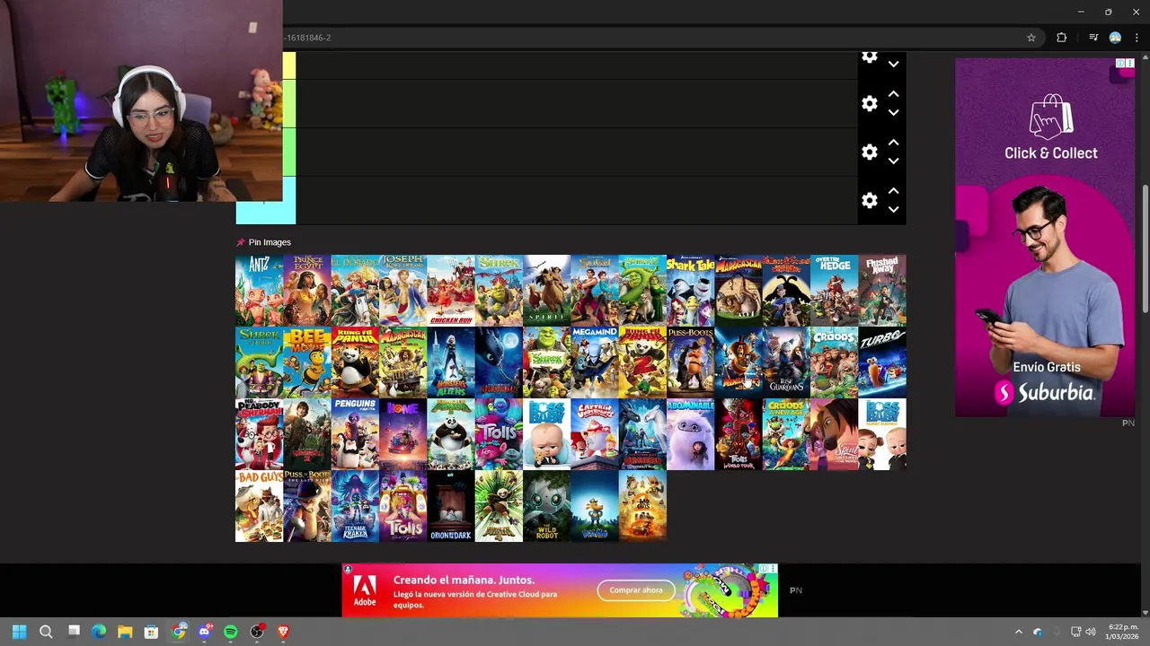Open Brave browser from the taskbar
Image resolution: width=1150 pixels, height=646 pixels.
(283, 632)
